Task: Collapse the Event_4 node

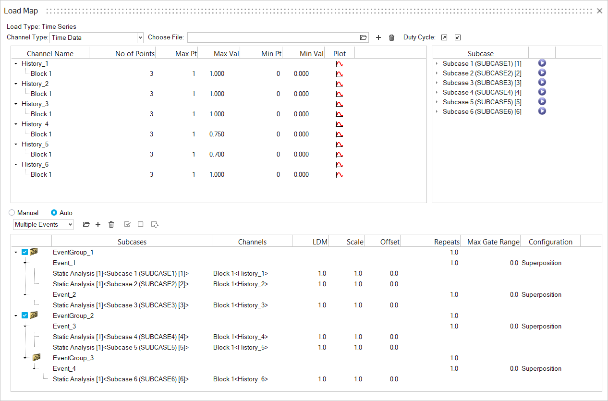Action: pyautogui.click(x=35, y=368)
